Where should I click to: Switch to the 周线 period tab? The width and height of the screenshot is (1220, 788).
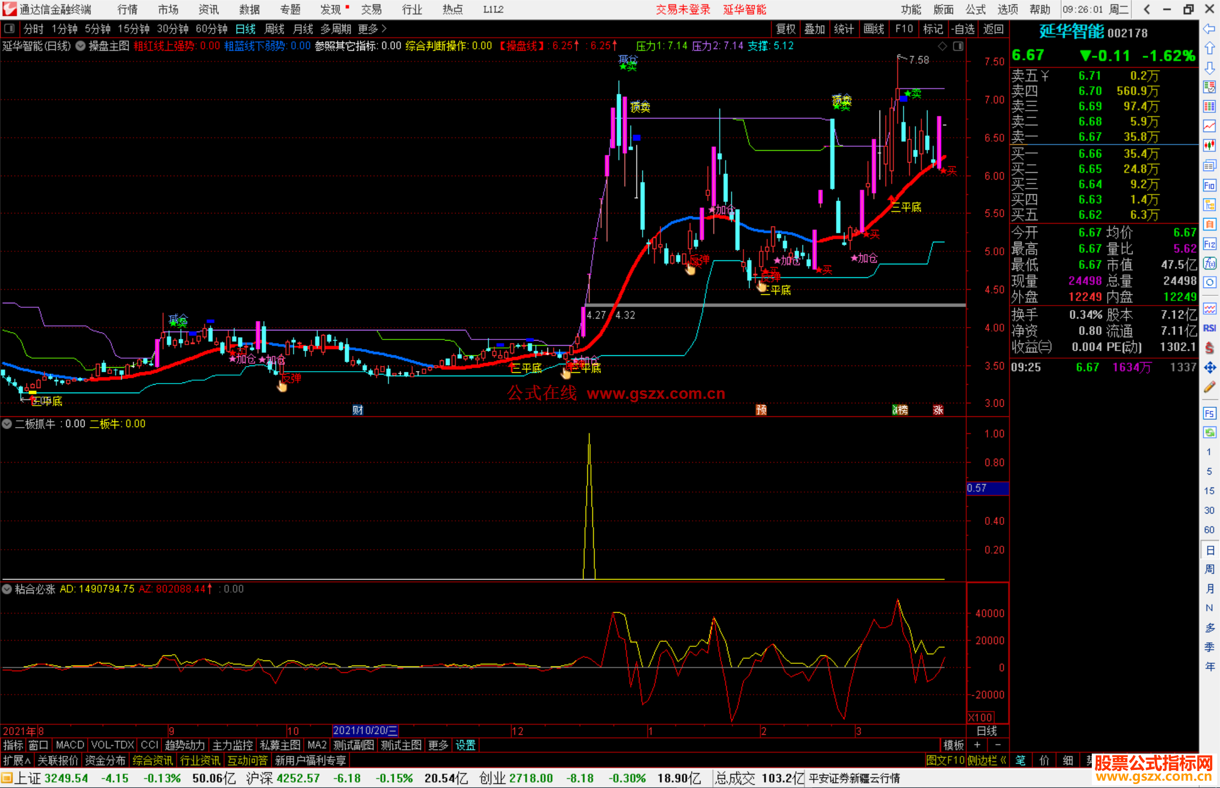click(x=274, y=29)
